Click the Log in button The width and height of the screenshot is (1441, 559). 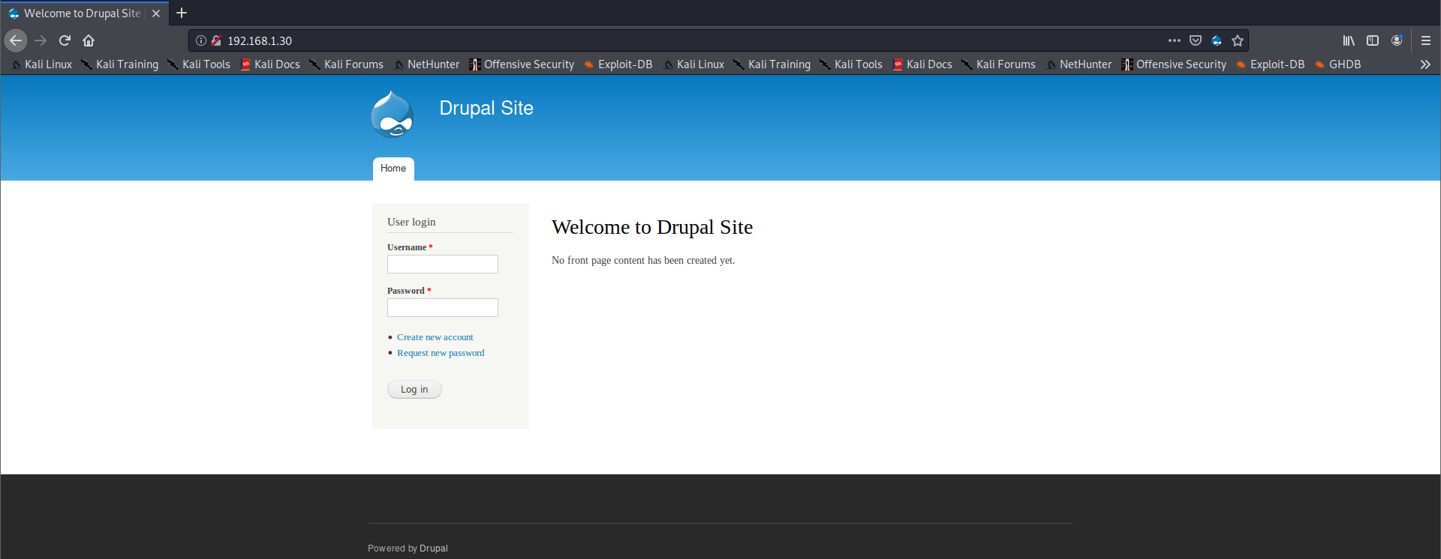click(414, 390)
